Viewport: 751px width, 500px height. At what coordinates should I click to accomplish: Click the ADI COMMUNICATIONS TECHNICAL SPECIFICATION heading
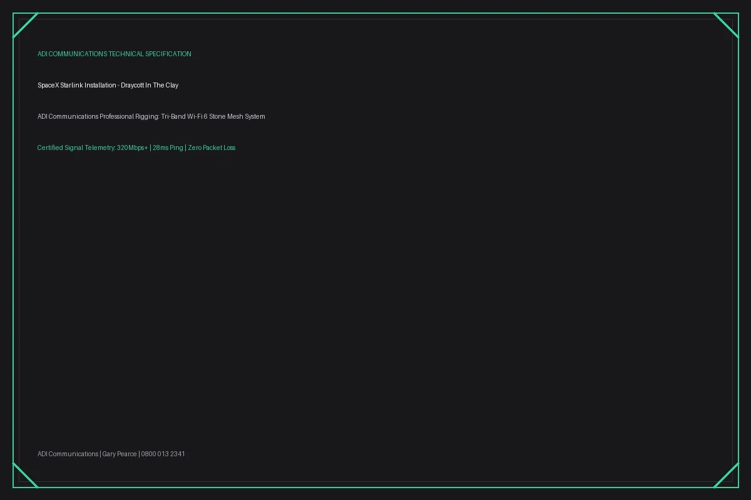coord(115,54)
